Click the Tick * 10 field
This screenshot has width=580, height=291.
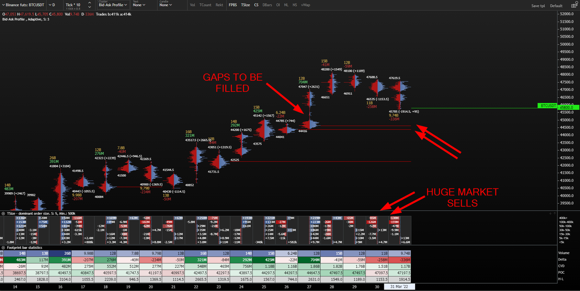[74, 5]
